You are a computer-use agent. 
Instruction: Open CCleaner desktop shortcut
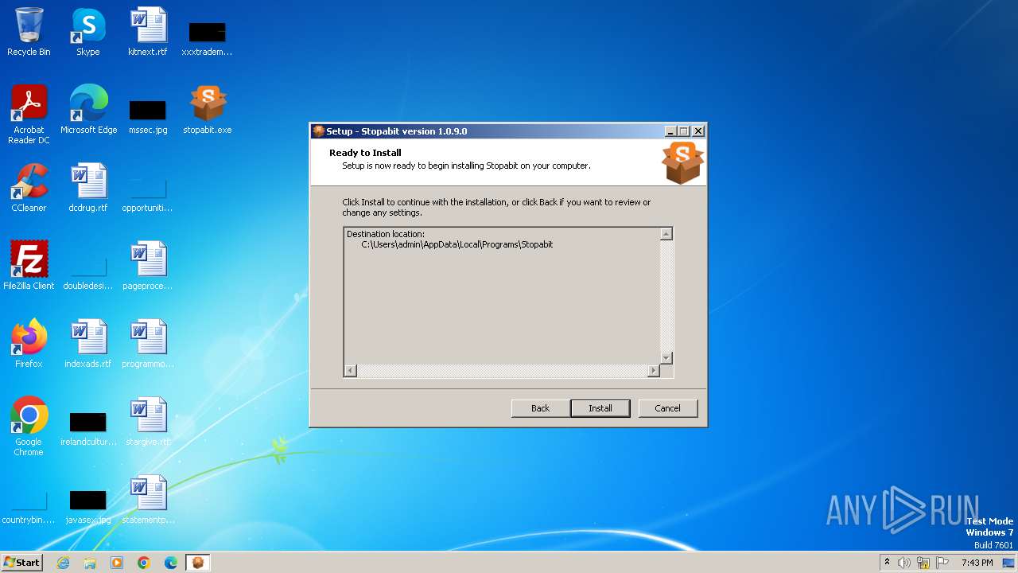[x=29, y=188]
